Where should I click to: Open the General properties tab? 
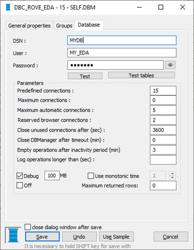click(x=29, y=26)
